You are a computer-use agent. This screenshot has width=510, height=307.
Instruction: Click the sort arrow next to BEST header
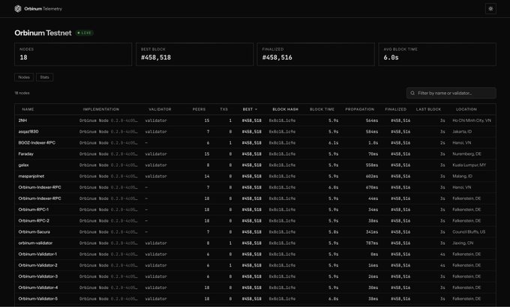(256, 109)
